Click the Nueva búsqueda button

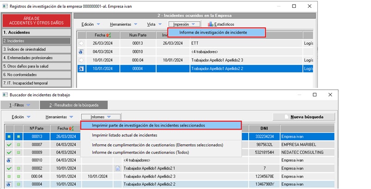(304, 117)
